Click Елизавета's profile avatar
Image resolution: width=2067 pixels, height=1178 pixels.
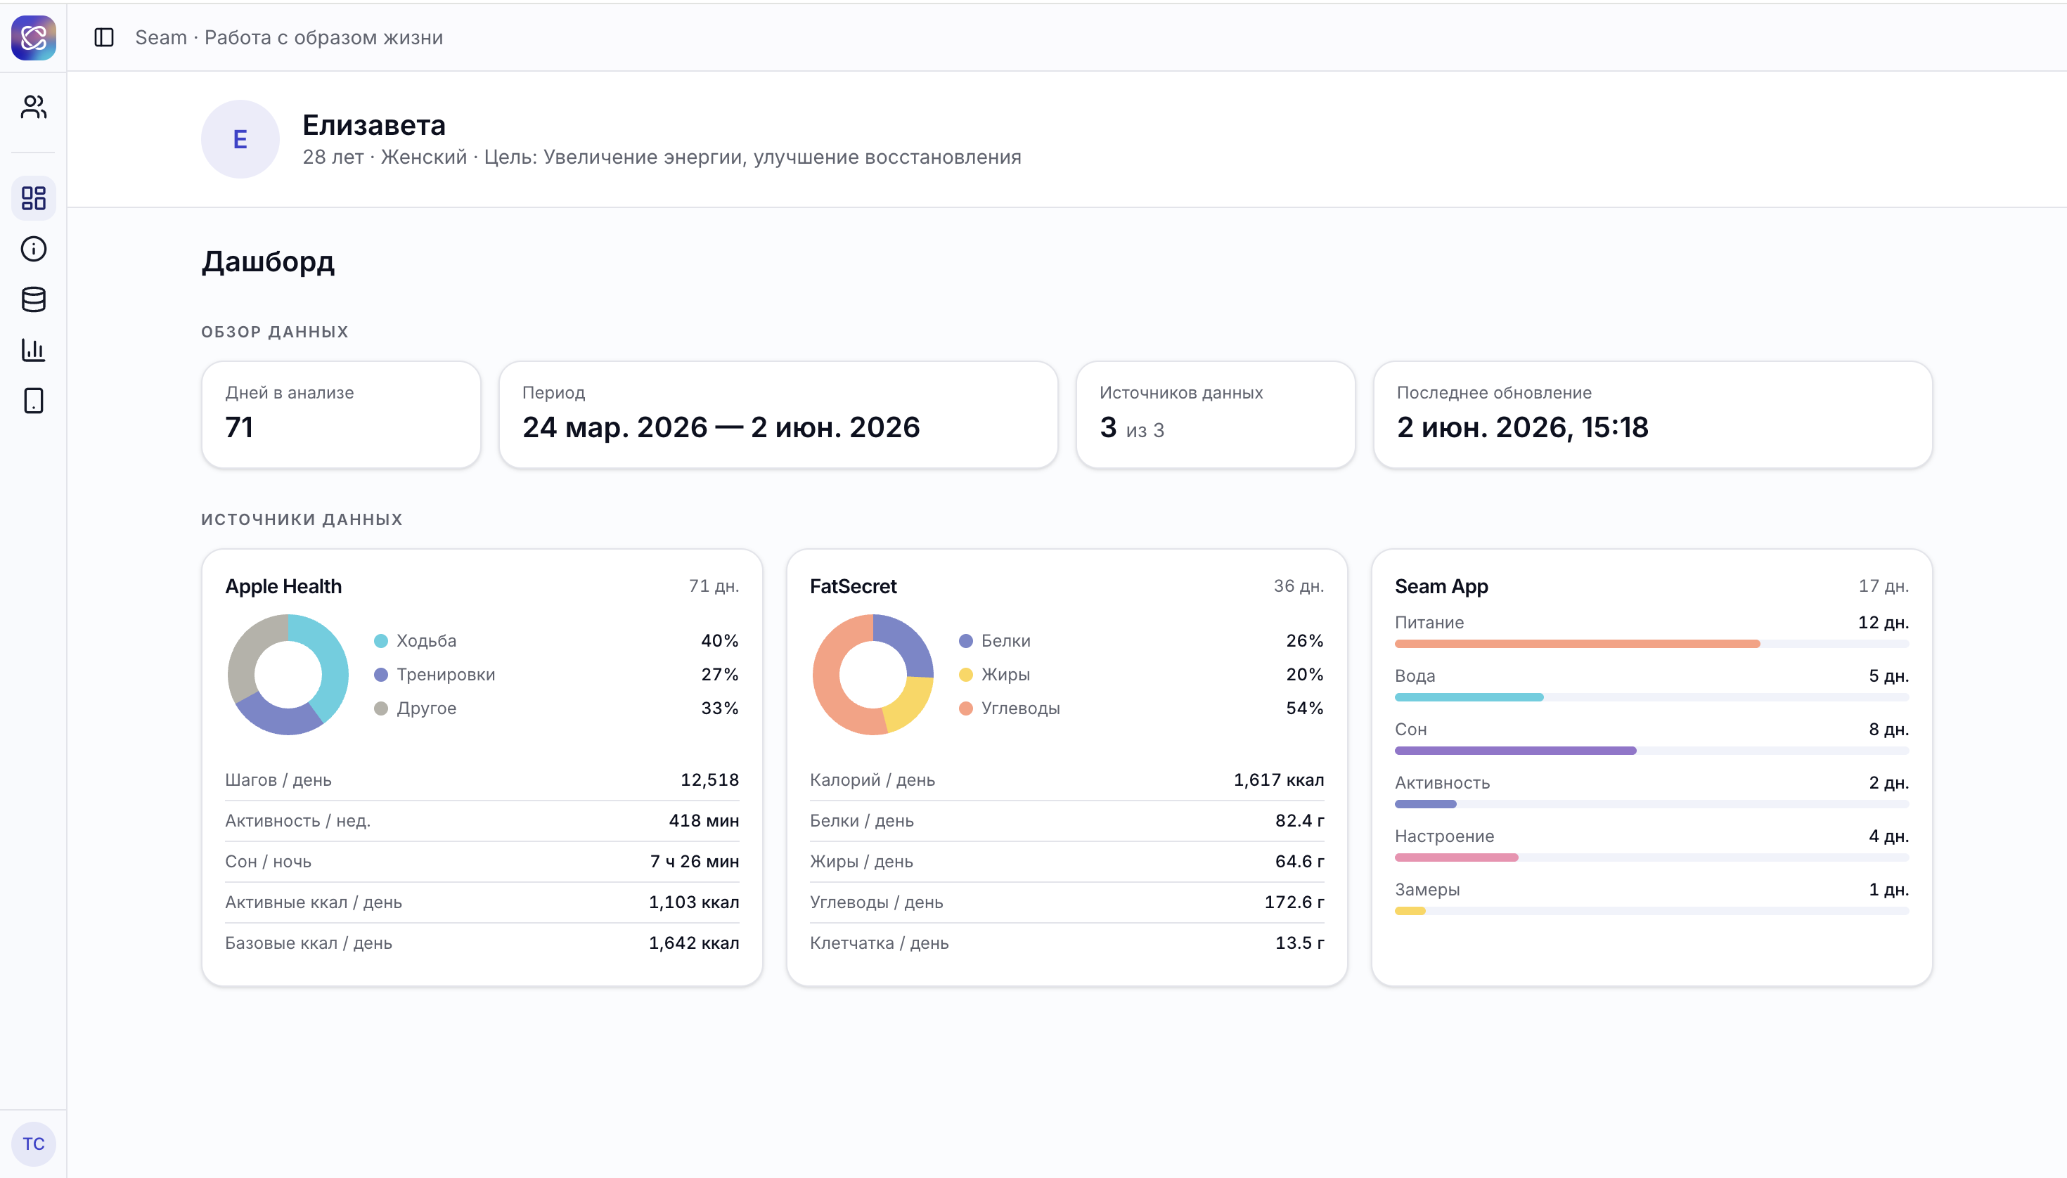[240, 139]
